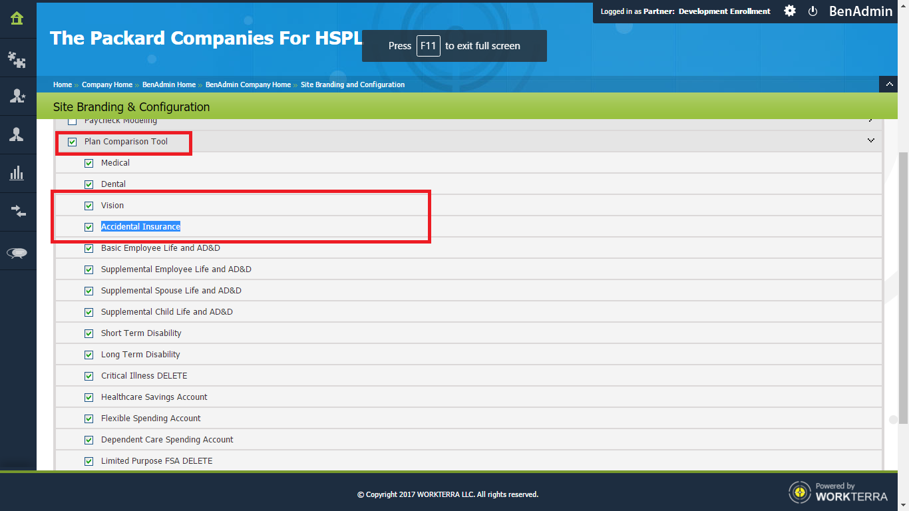Click the power logout icon
Image resolution: width=909 pixels, height=511 pixels.
(813, 11)
